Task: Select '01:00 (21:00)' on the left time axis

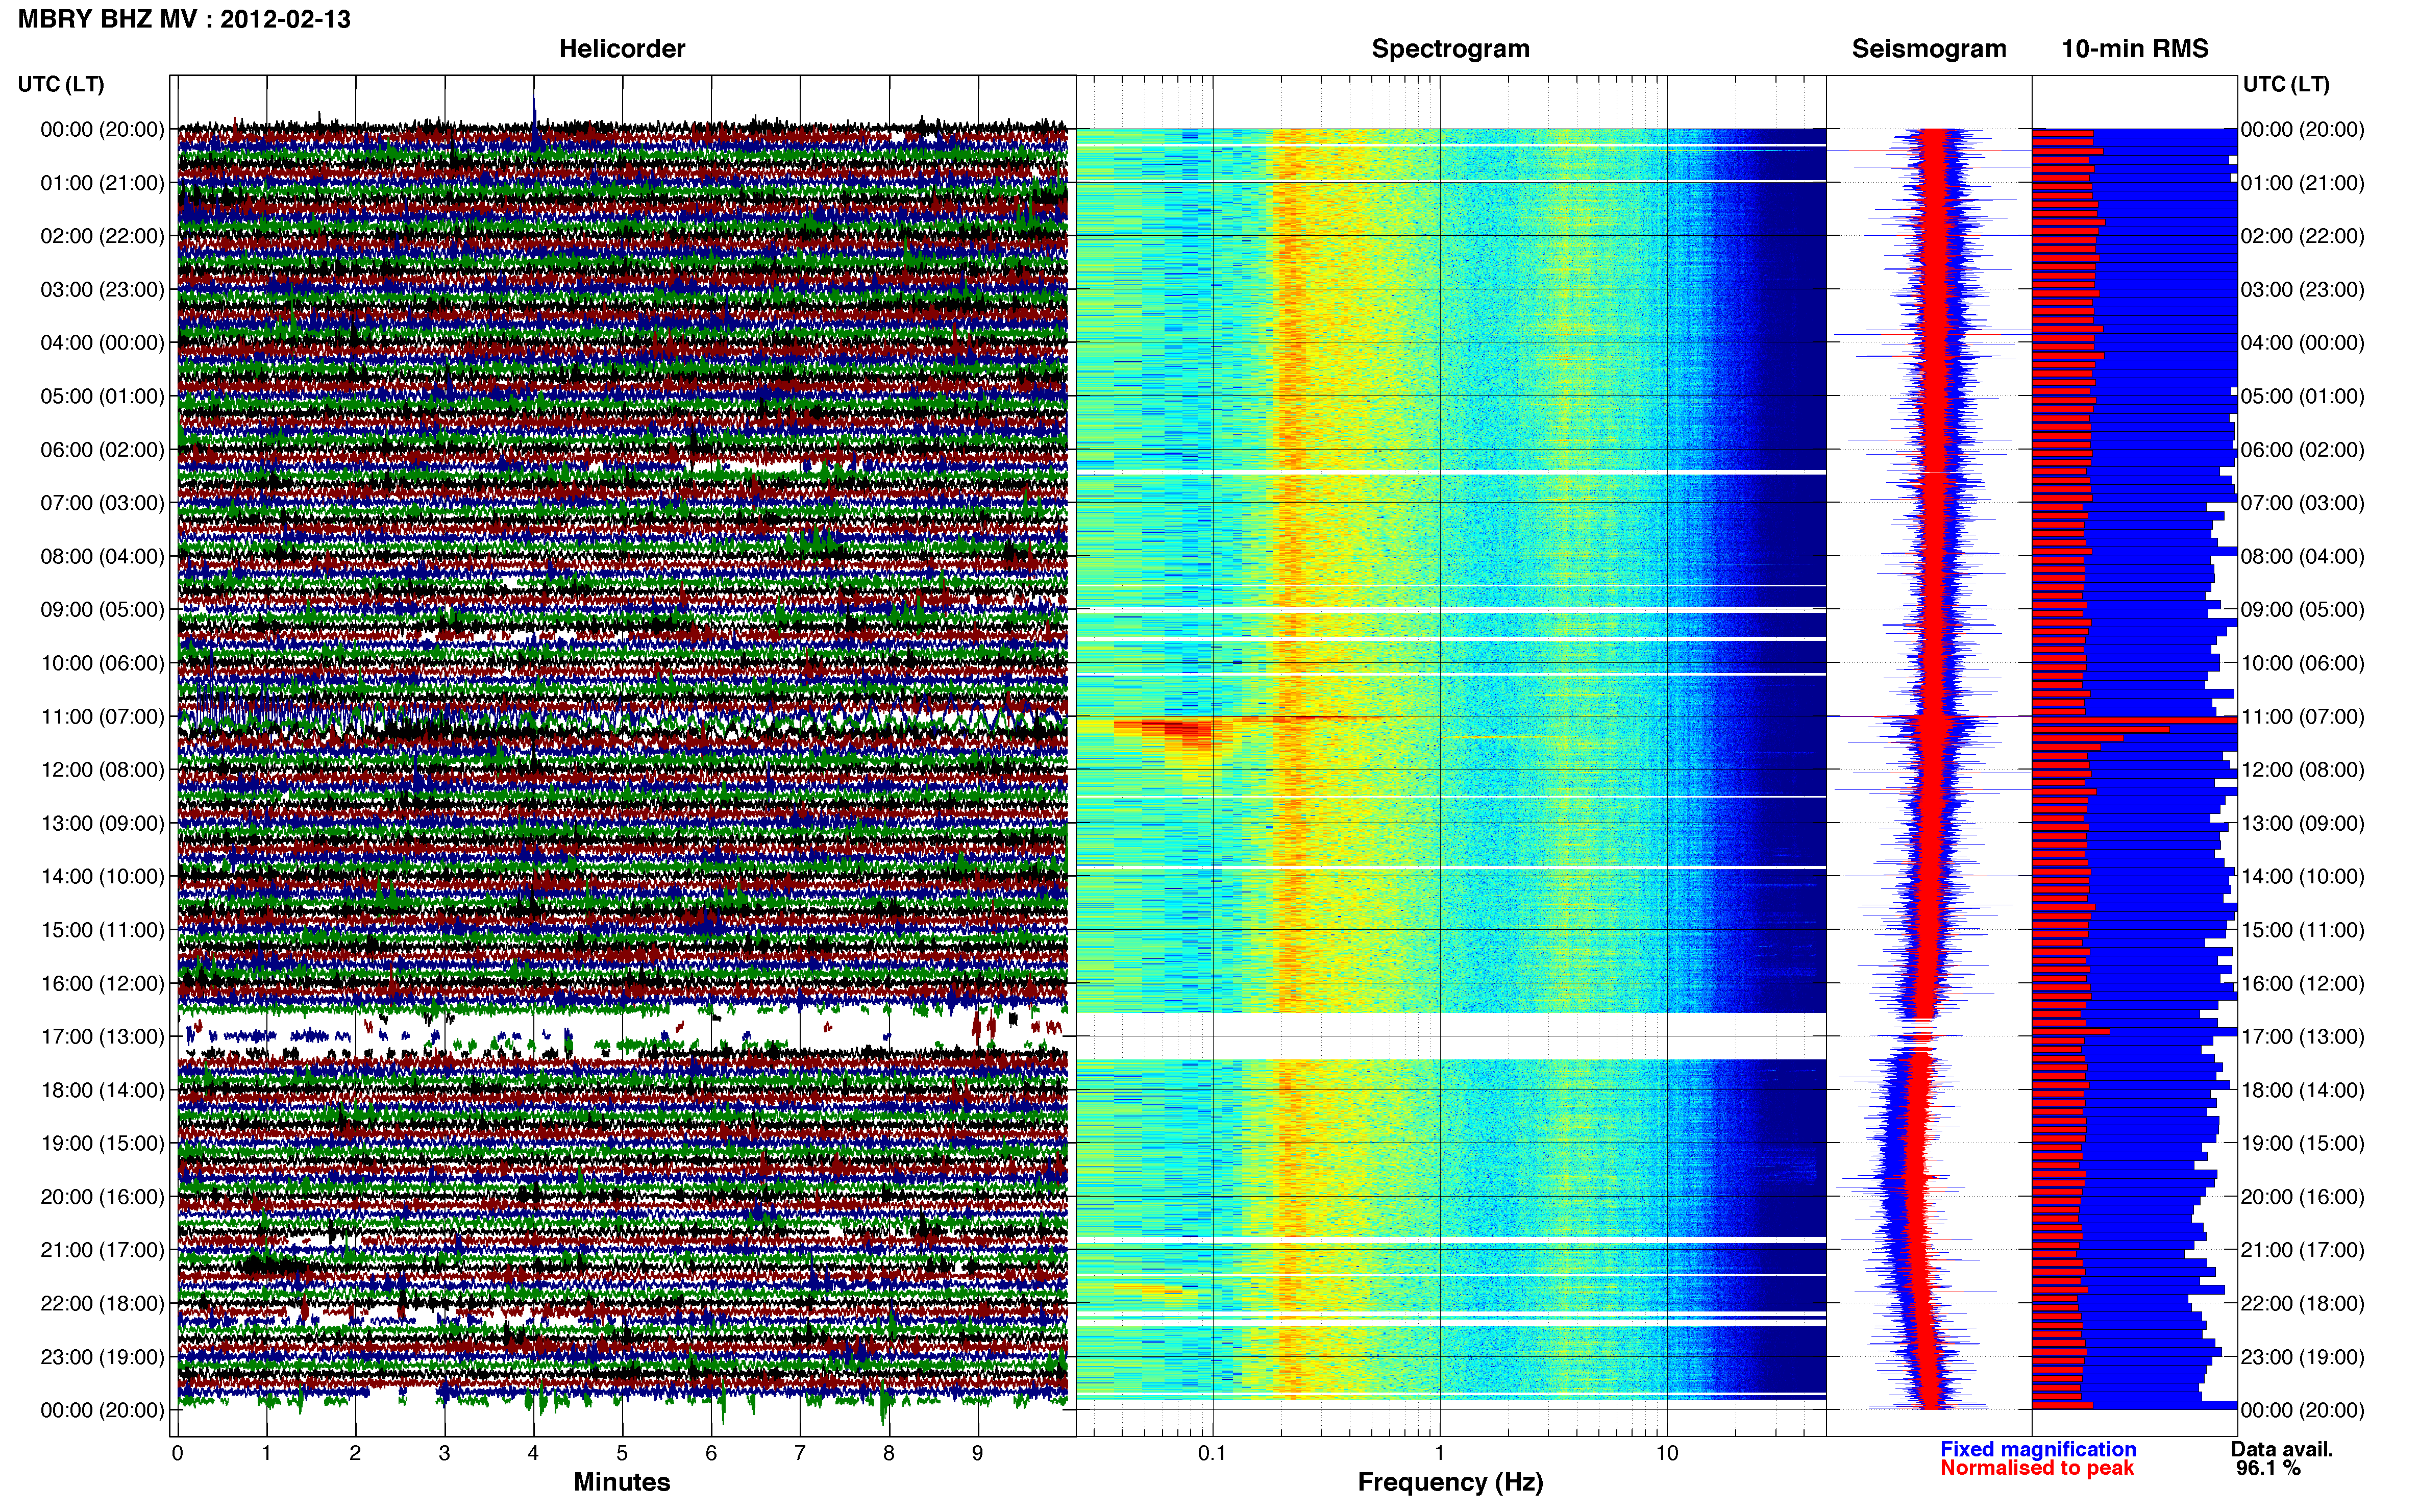Action: [102, 183]
